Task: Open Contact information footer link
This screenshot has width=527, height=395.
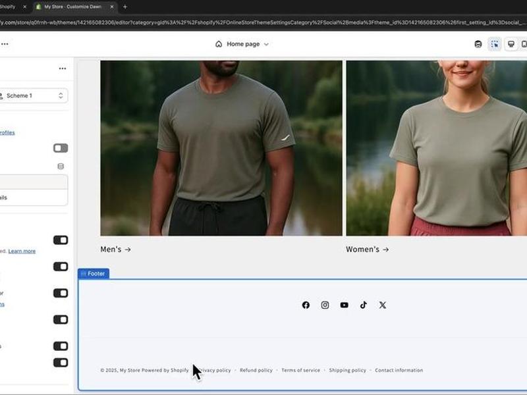Action: [x=399, y=370]
